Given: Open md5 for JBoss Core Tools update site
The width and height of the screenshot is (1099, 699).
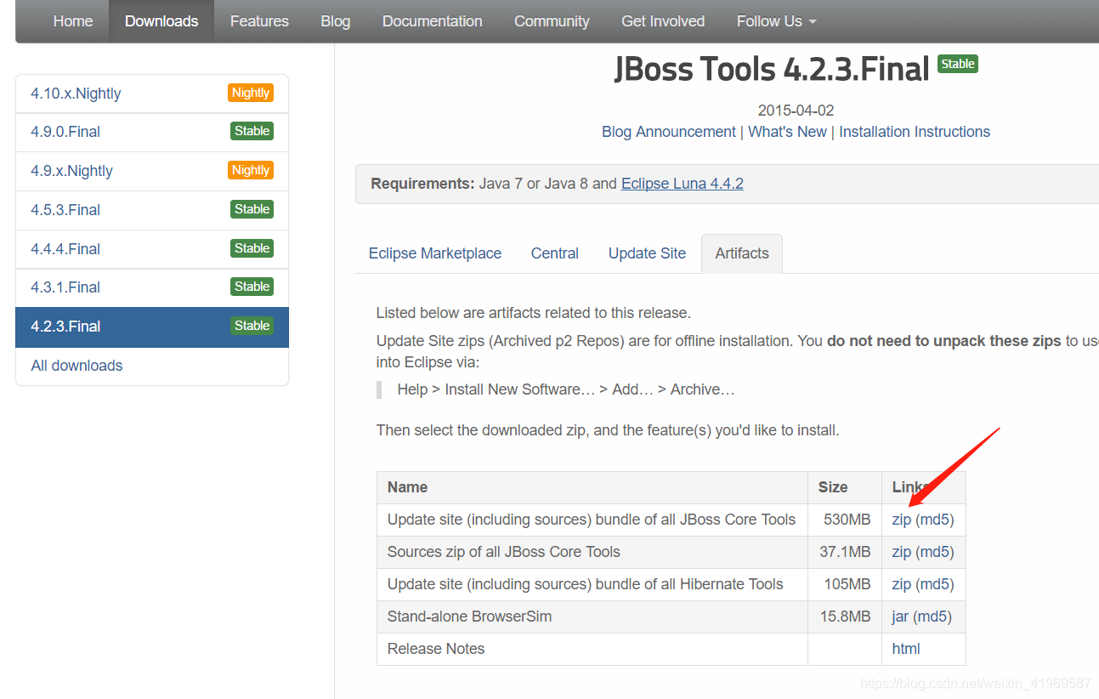Looking at the screenshot, I should pos(935,520).
